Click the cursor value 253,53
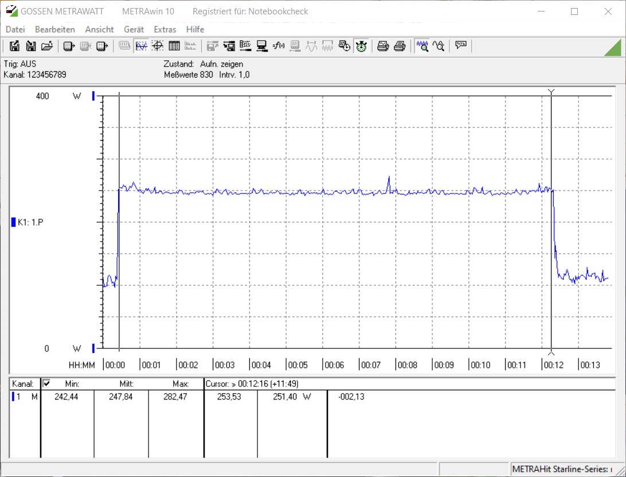The image size is (626, 477). tap(229, 397)
